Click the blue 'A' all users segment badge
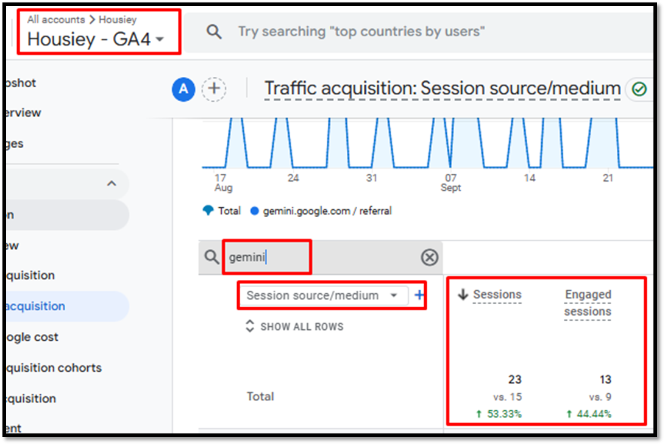 click(183, 90)
